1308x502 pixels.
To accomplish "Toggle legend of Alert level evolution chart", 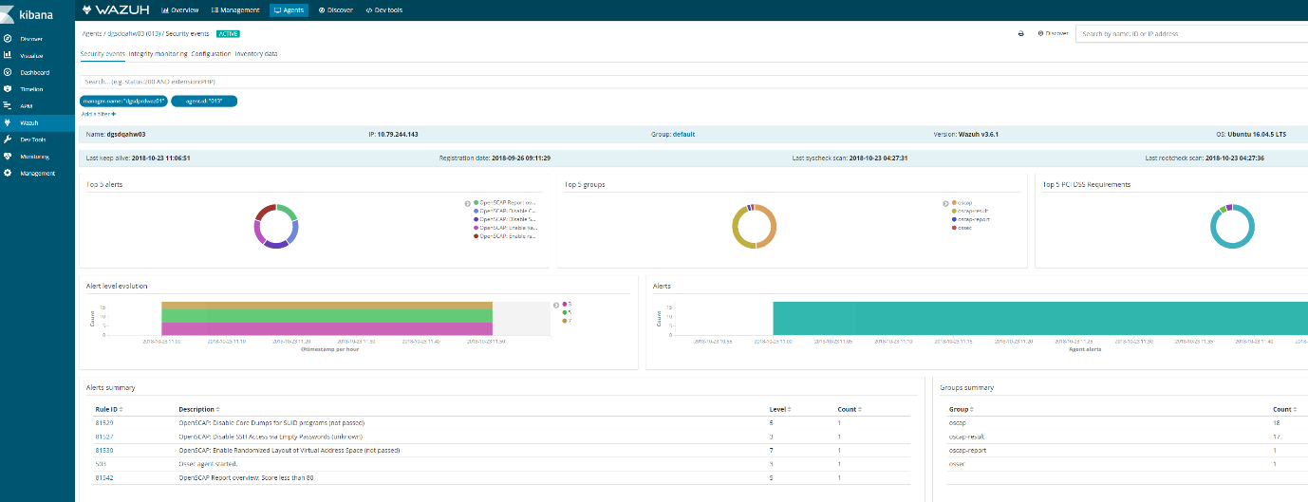I will coord(556,306).
